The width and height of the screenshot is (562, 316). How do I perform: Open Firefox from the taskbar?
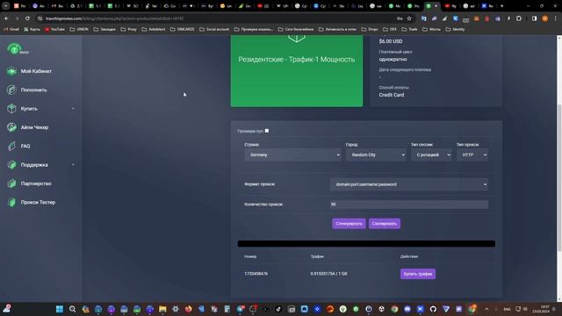click(188, 309)
